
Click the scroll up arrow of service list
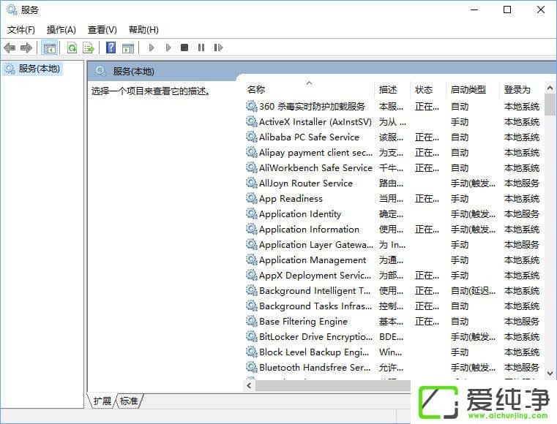550,88
